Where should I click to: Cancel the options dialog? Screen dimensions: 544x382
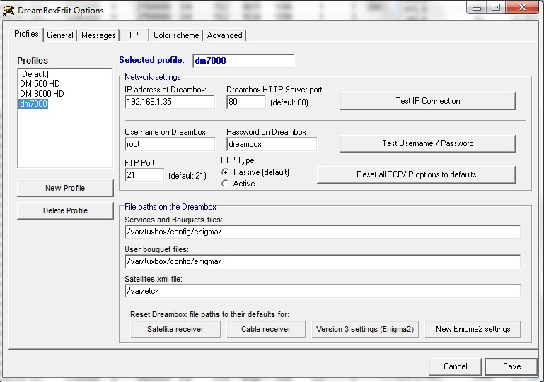(455, 366)
